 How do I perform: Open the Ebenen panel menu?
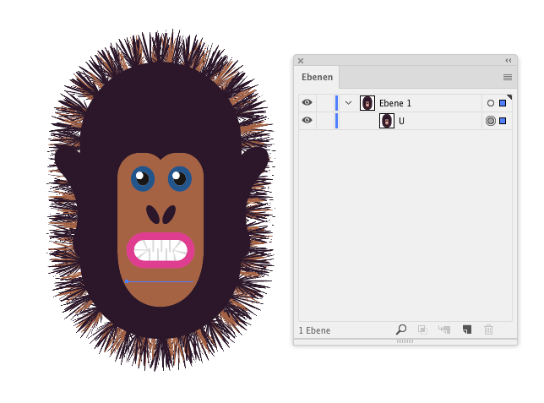pos(508,77)
